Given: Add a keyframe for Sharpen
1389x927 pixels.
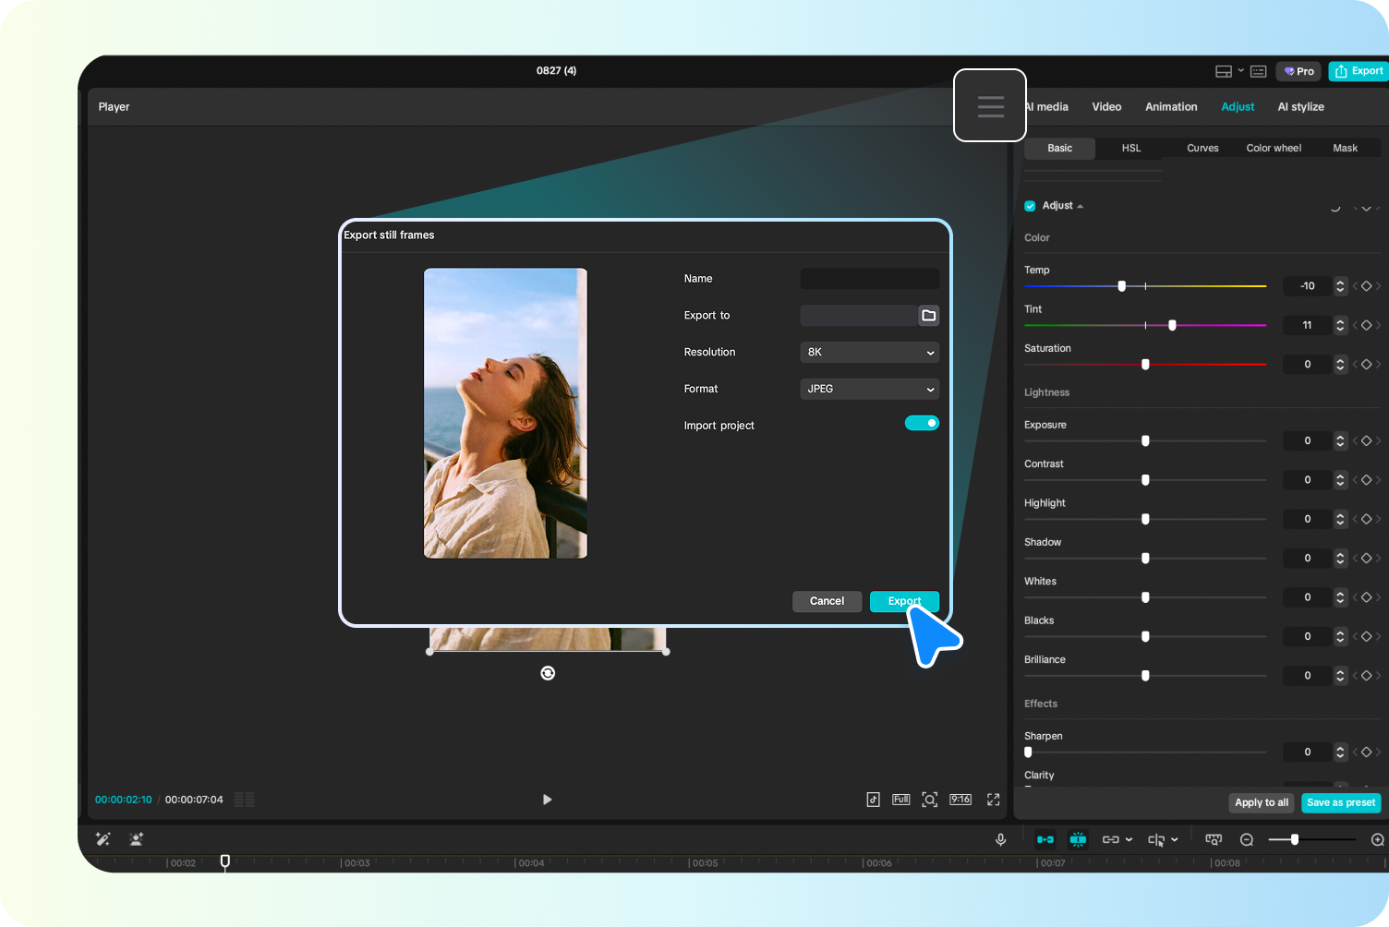Looking at the screenshot, I should pyautogui.click(x=1366, y=752).
